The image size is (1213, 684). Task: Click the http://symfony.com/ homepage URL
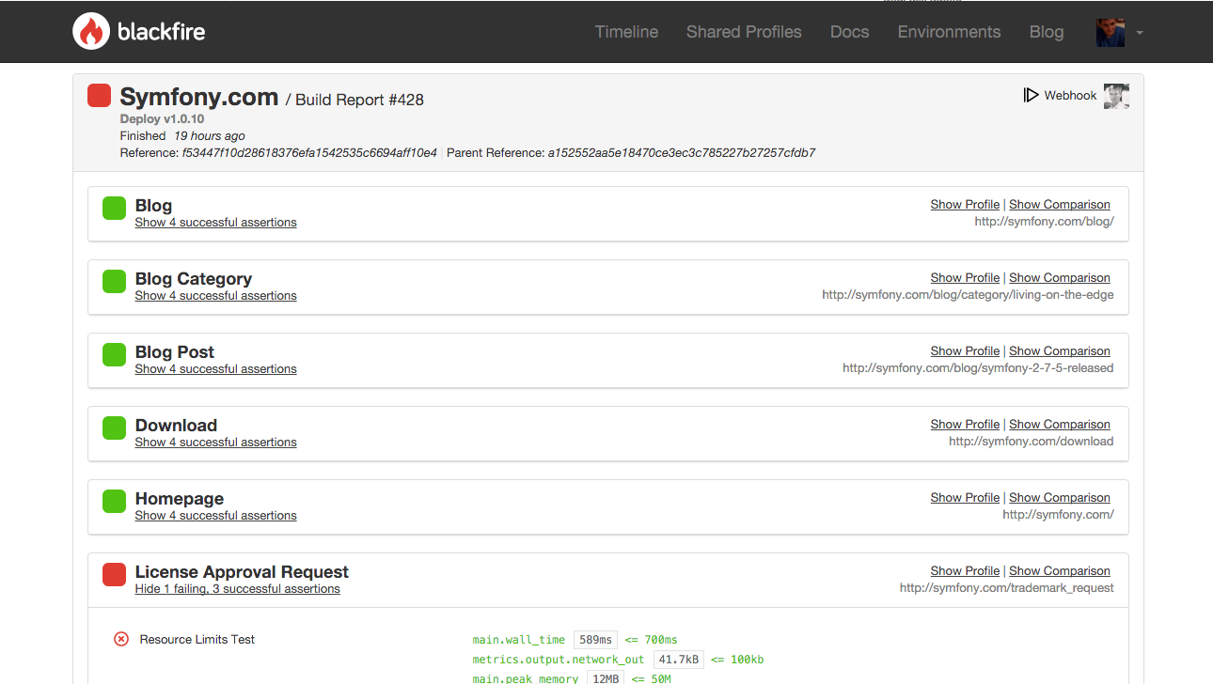pos(1058,515)
